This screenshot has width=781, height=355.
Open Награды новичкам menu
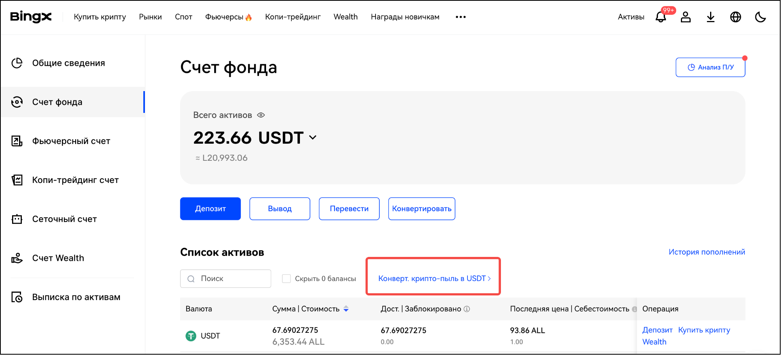tap(405, 17)
